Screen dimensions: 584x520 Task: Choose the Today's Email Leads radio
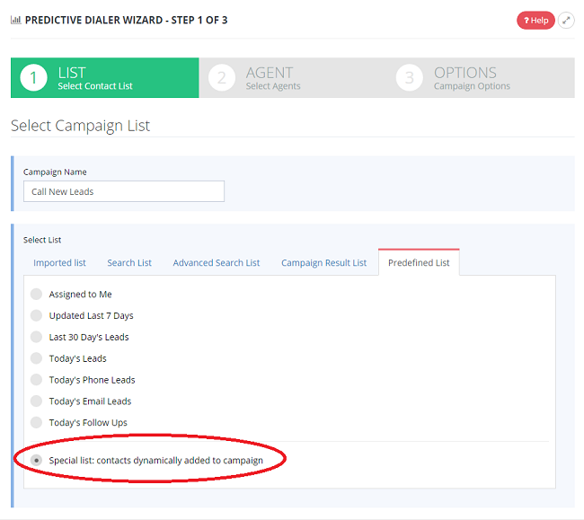click(36, 401)
